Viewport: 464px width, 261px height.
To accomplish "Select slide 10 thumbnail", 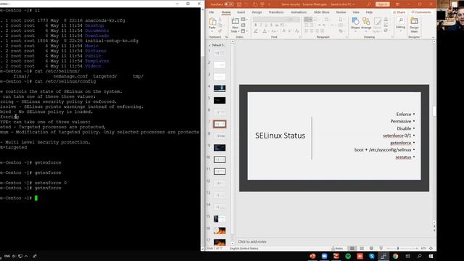I will click(x=220, y=159).
